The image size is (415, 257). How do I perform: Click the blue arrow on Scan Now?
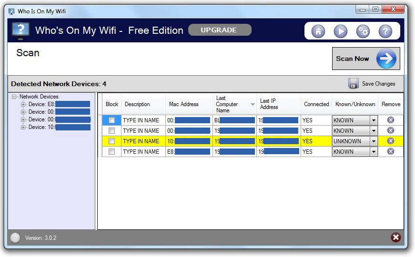(386, 59)
